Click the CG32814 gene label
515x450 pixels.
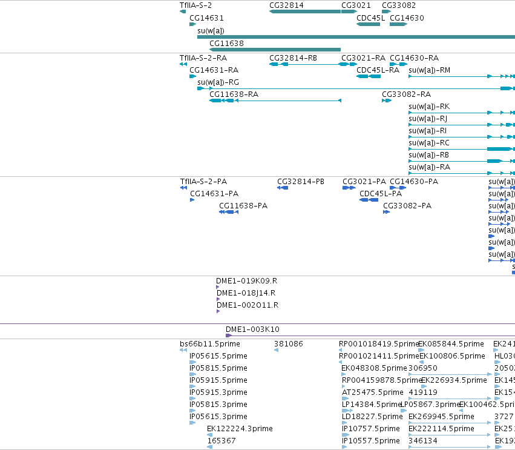(x=286, y=5)
